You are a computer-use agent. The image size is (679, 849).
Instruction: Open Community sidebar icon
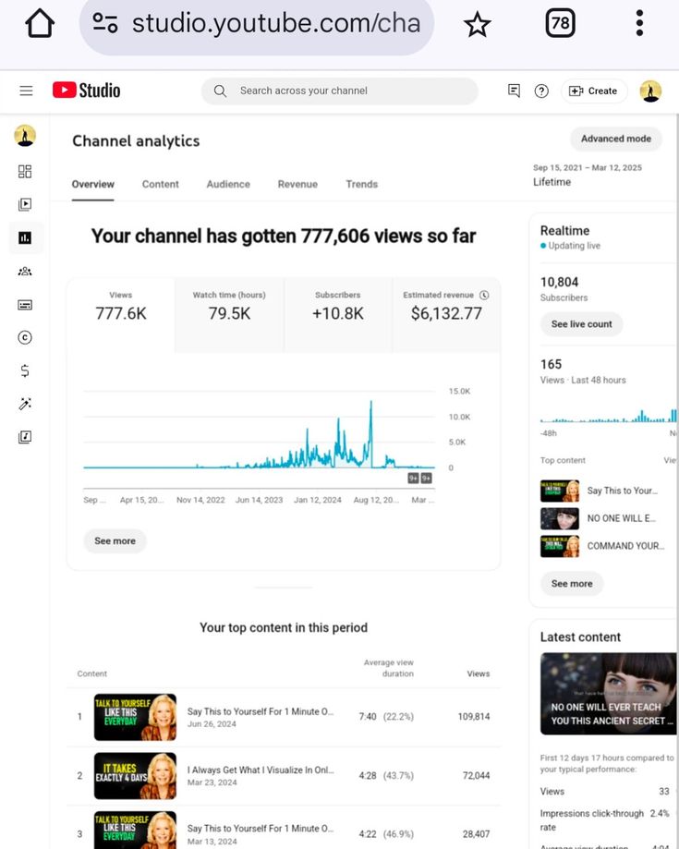[25, 272]
